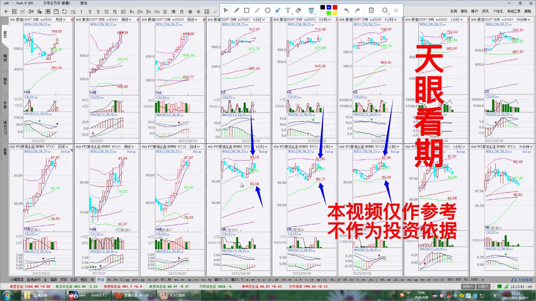Select the straight line drawing tool

coord(257,10)
